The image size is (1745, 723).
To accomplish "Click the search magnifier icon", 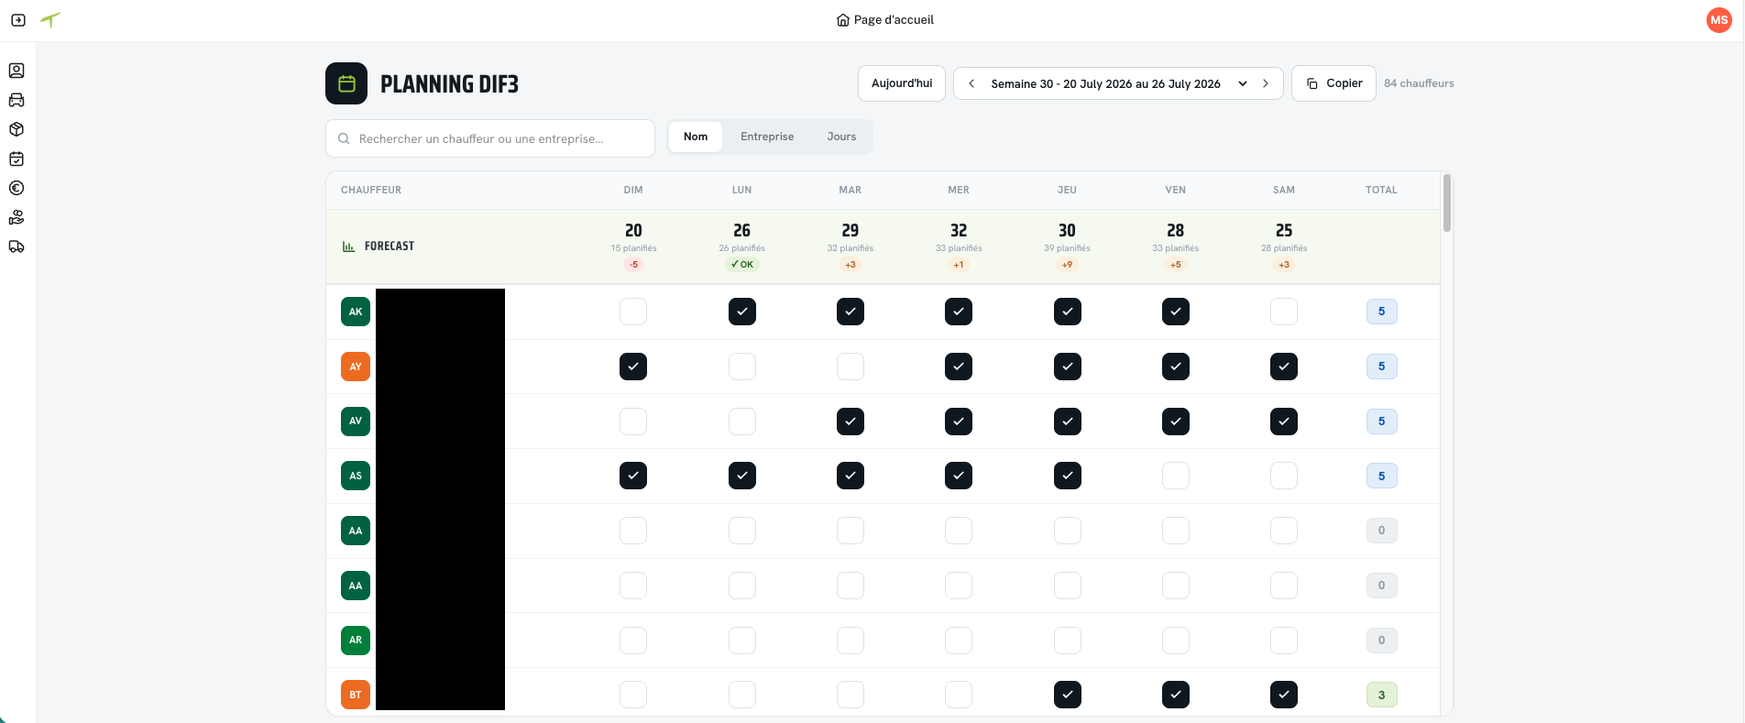I will tap(344, 139).
